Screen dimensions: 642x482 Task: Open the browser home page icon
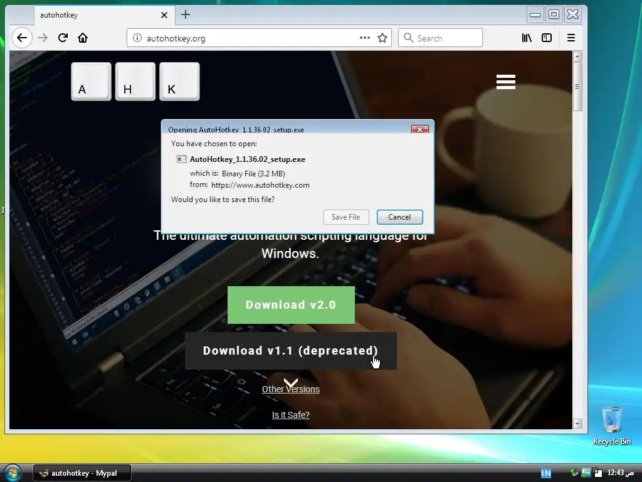[83, 38]
